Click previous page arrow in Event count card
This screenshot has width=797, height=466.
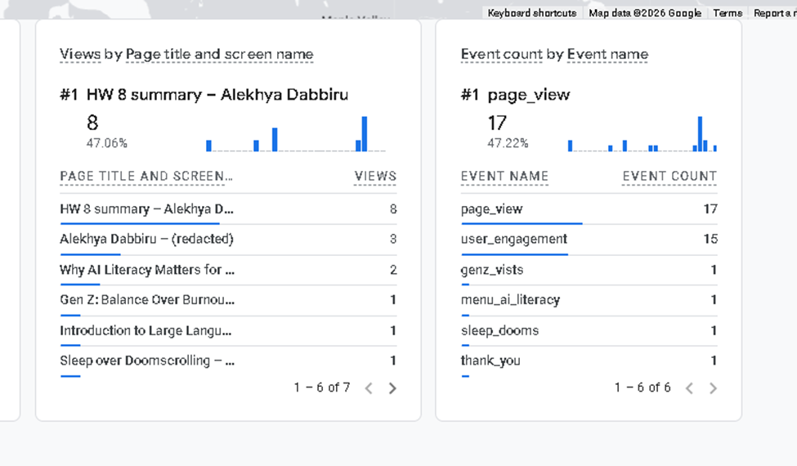(689, 388)
